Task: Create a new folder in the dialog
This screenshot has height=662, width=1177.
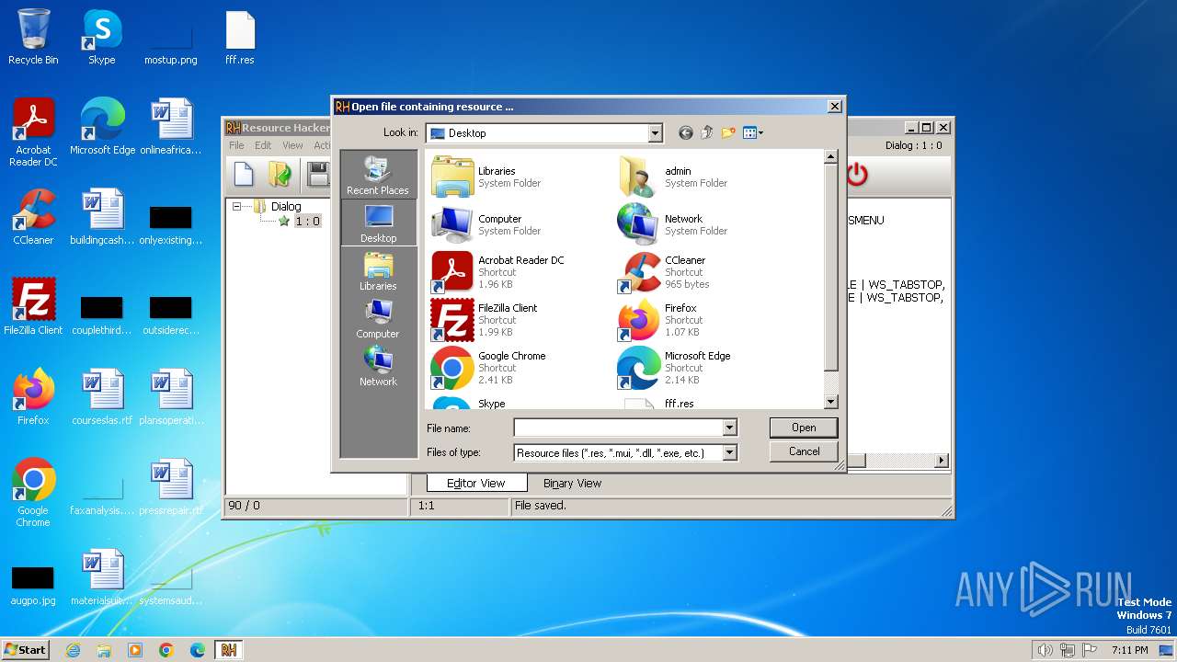Action: (728, 133)
